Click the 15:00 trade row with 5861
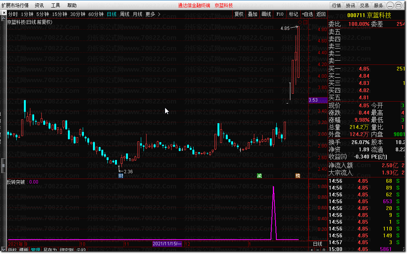408x254 pixels. 366,249
